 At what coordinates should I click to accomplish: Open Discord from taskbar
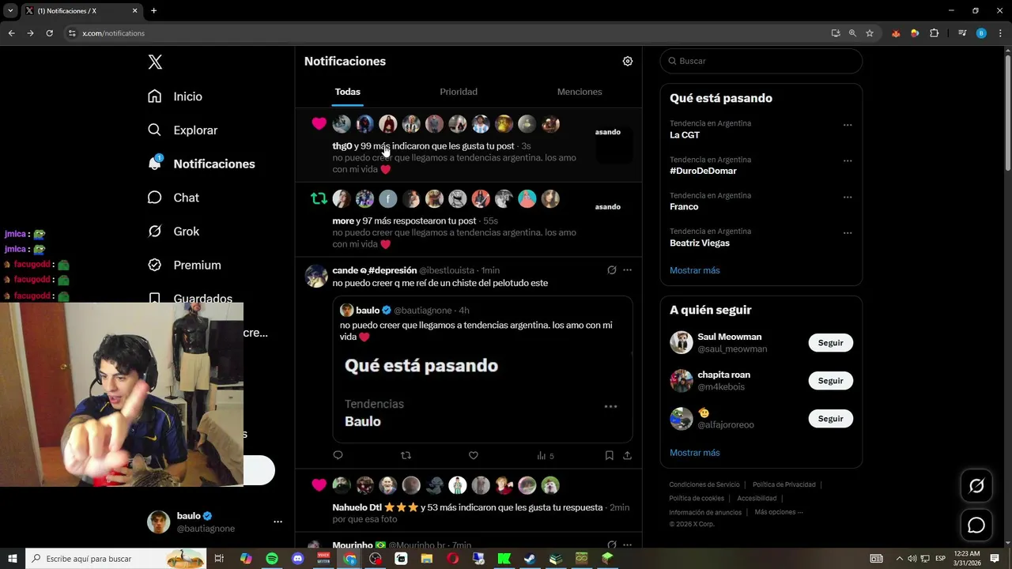[298, 559]
